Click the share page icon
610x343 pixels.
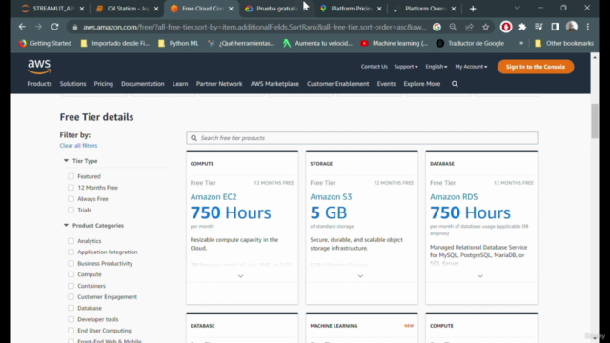tap(469, 27)
